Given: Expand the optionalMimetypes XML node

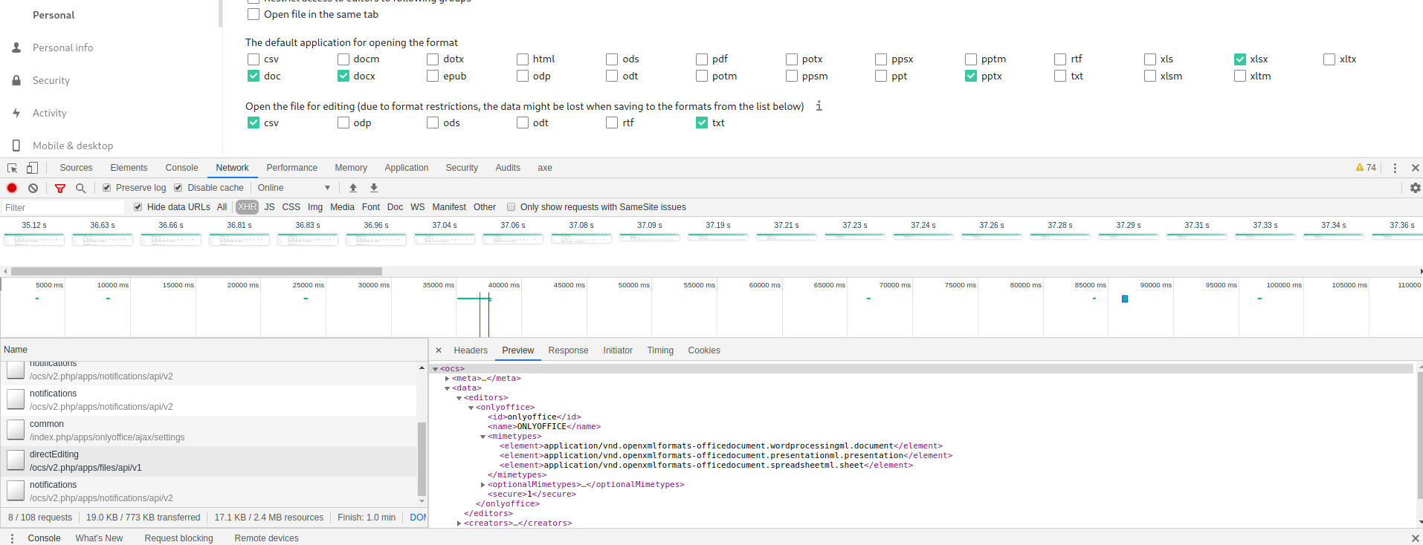Looking at the screenshot, I should tap(483, 485).
